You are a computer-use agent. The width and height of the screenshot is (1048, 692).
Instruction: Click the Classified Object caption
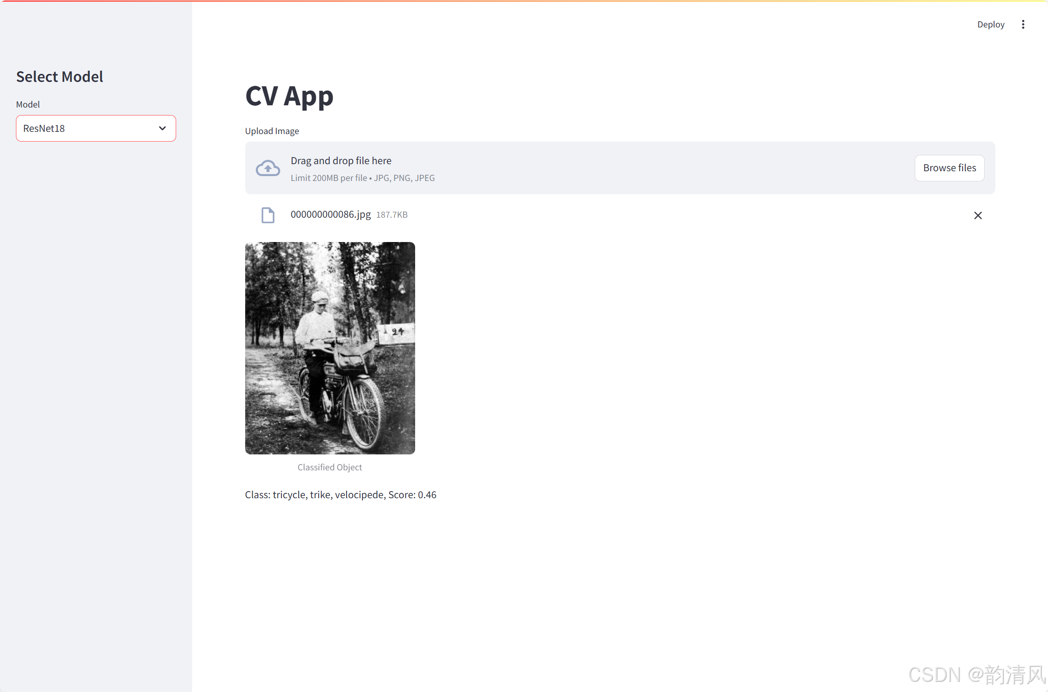click(330, 467)
